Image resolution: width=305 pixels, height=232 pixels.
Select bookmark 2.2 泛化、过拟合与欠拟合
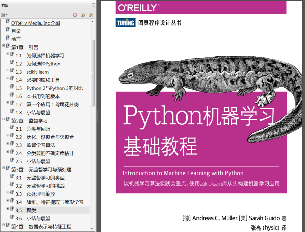point(45,137)
